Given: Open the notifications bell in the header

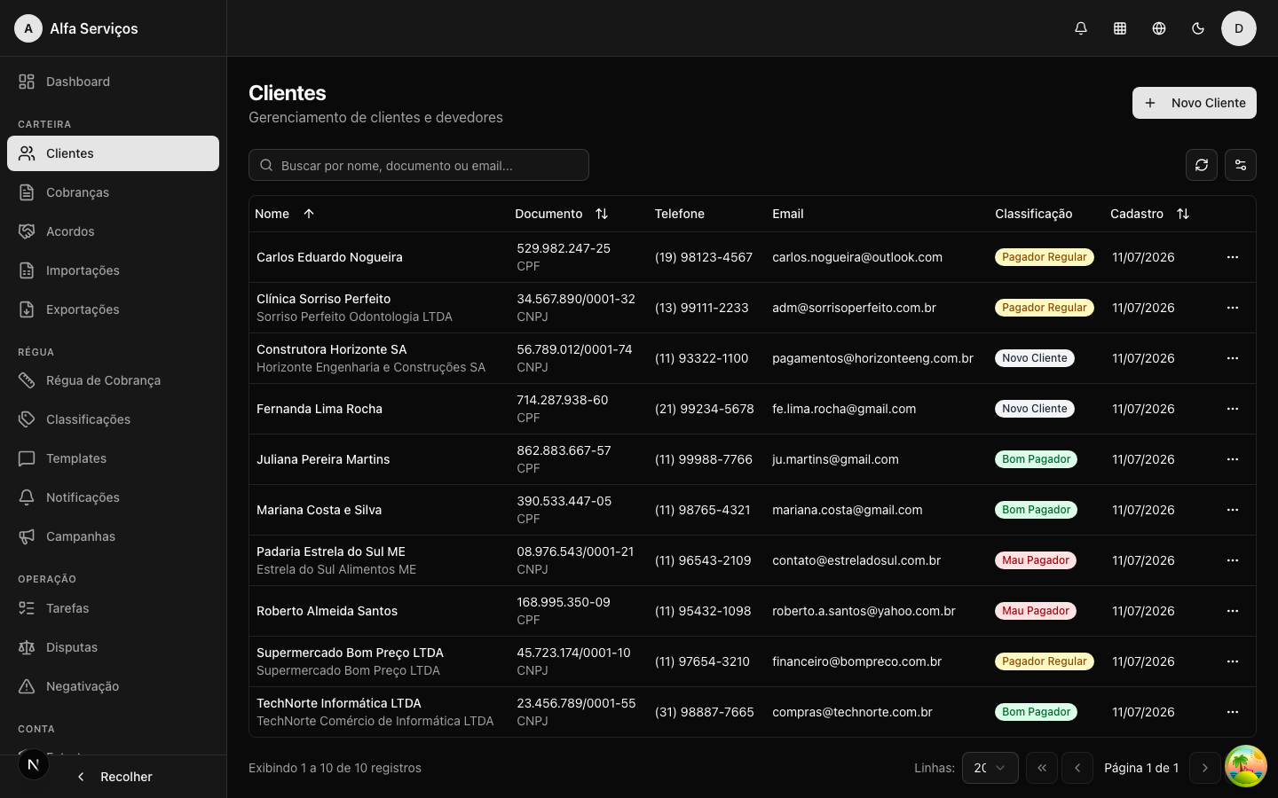Looking at the screenshot, I should [1081, 28].
